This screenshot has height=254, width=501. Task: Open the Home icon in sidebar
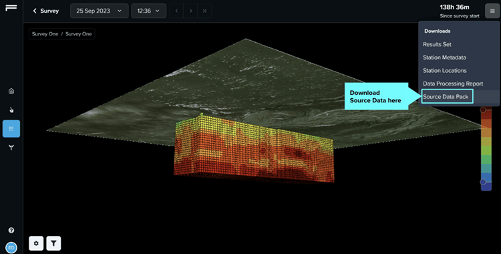(11, 91)
